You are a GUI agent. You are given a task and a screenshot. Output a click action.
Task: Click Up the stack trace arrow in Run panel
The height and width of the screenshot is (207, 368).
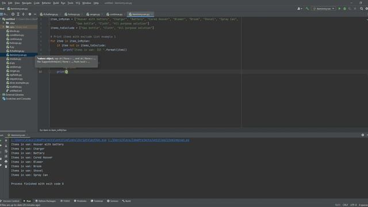[6, 141]
